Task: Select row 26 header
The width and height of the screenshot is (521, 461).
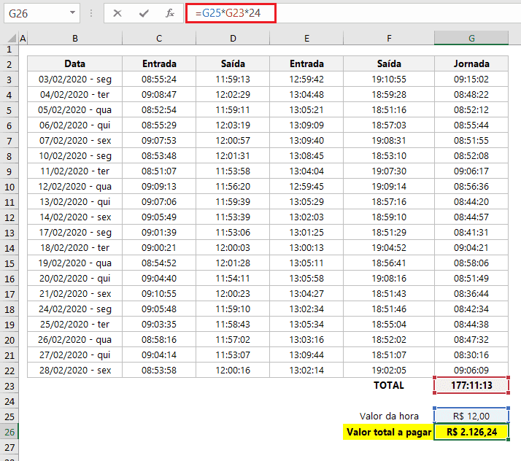Action: tap(9, 432)
